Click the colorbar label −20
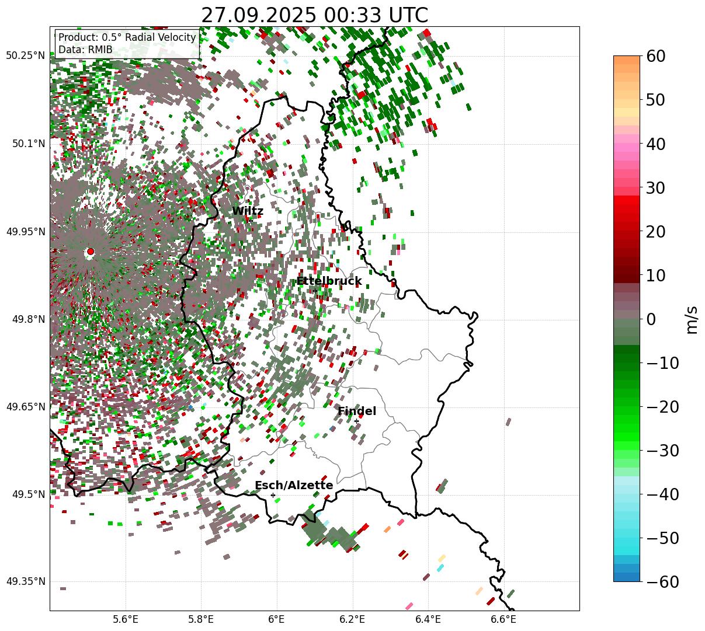The height and width of the screenshot is (631, 705). pyautogui.click(x=662, y=407)
